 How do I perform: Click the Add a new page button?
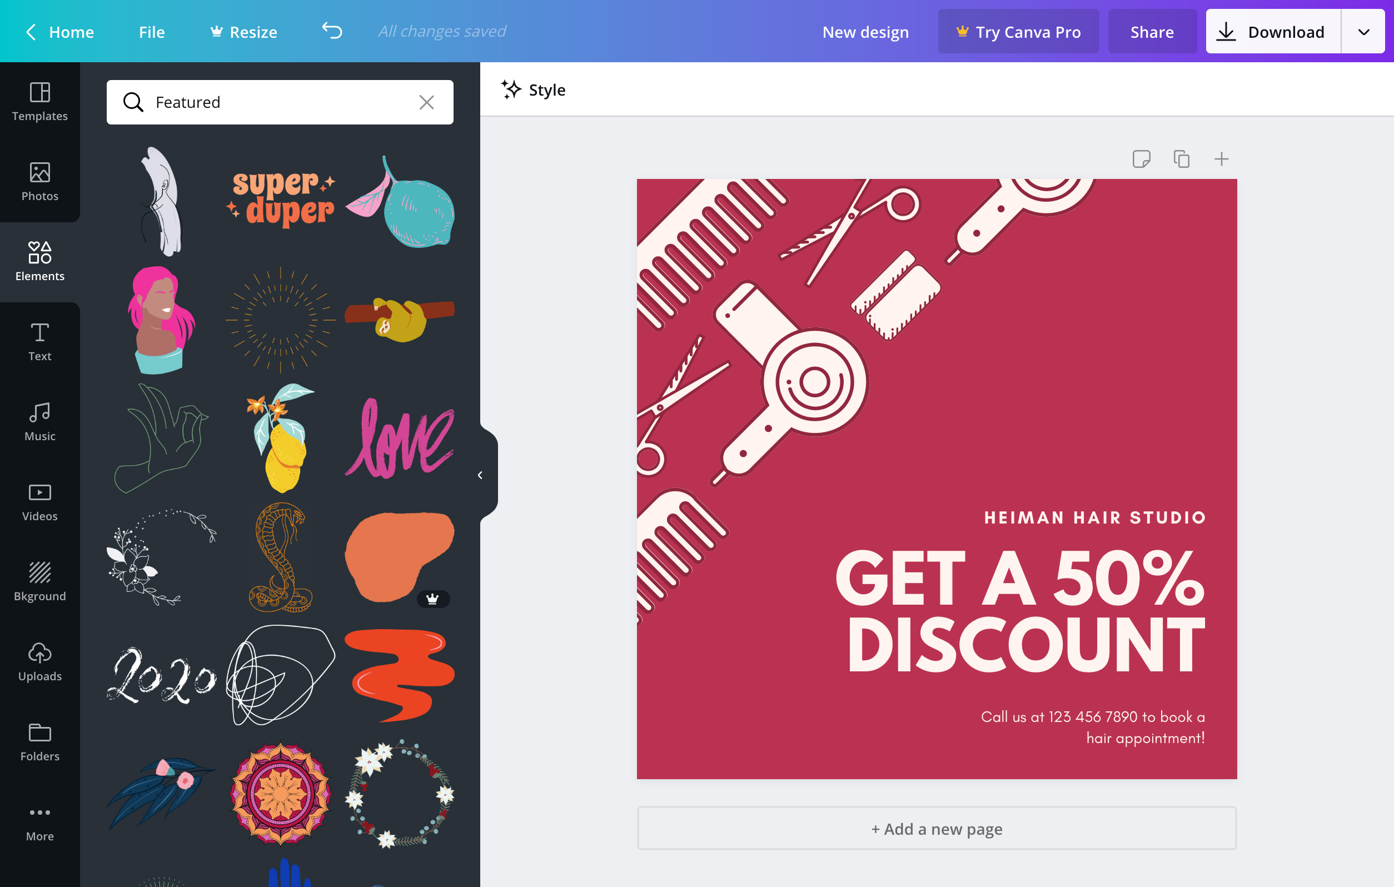coord(936,828)
